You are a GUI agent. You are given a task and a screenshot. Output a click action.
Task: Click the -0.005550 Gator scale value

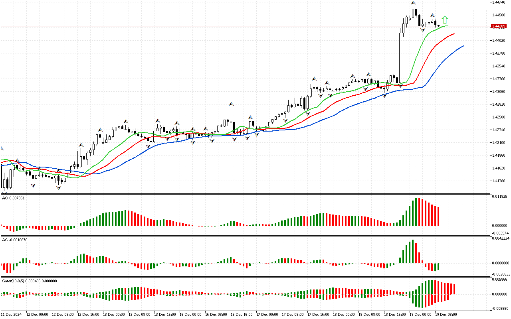(500, 309)
